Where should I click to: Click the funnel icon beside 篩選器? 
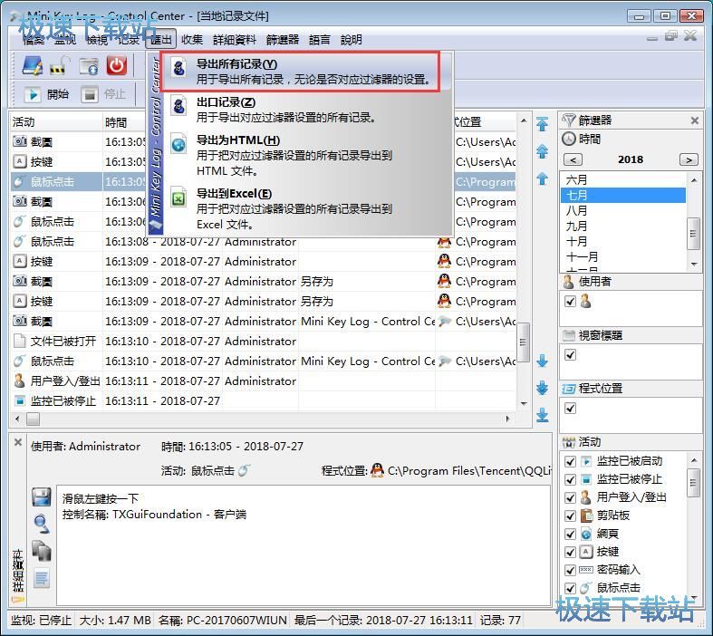coord(568,120)
